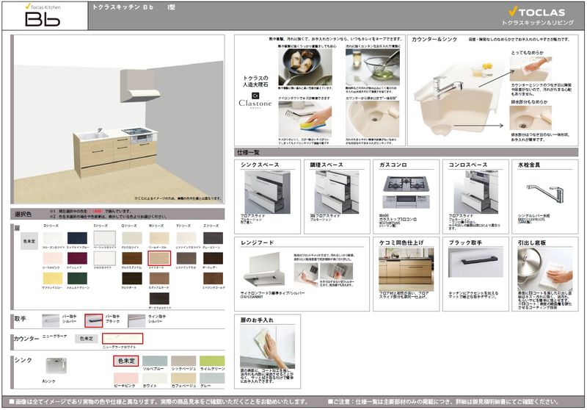The width and height of the screenshot is (587, 410).
Task: Open the ケコミ同色仕上げ kitchen photo
Action: (x=406, y=269)
